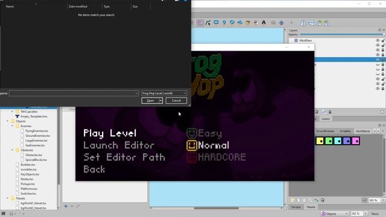
Task: Collapse the Enemies folder in tree
Action: coord(12,126)
